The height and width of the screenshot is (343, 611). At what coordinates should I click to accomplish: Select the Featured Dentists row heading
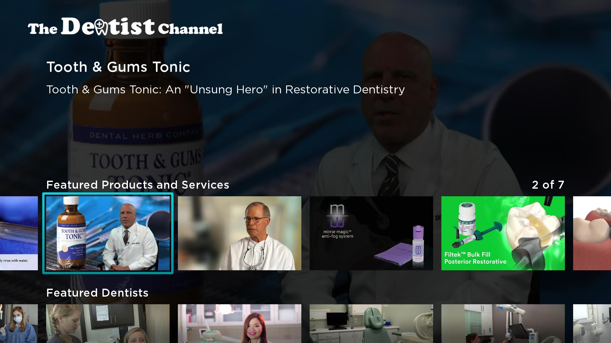point(97,293)
